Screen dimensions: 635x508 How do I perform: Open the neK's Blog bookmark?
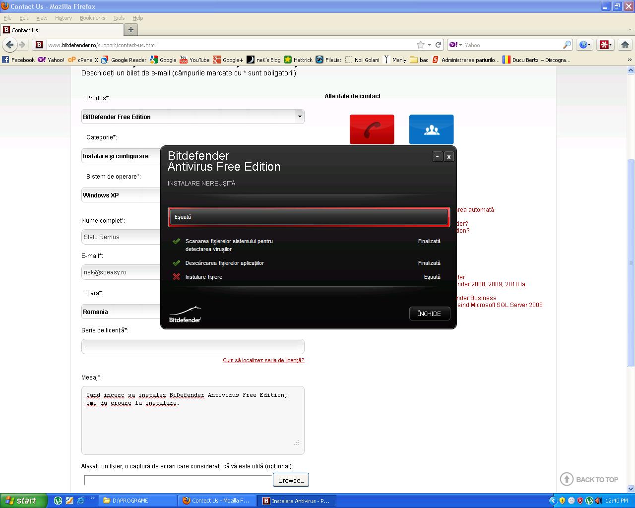click(263, 60)
